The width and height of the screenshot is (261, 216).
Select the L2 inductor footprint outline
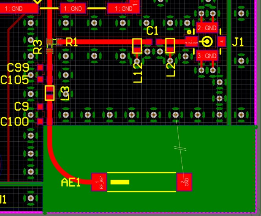coord(170,46)
